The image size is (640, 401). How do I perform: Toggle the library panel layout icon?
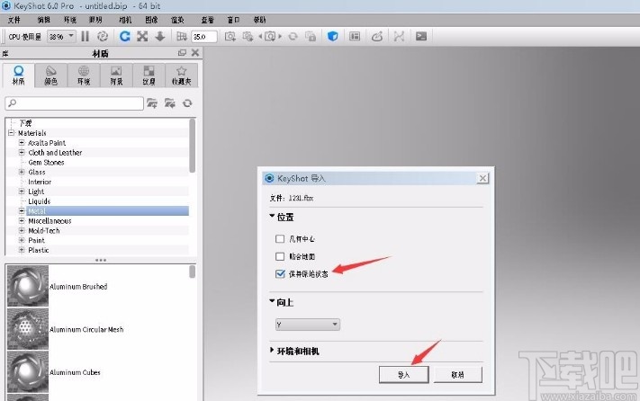[355, 36]
